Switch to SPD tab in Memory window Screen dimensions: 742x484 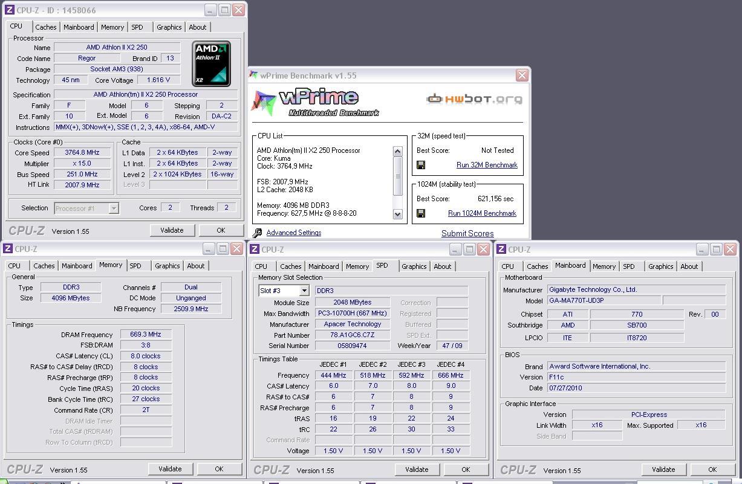pos(135,266)
